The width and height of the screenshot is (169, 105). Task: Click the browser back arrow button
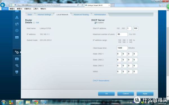tap(3, 5)
